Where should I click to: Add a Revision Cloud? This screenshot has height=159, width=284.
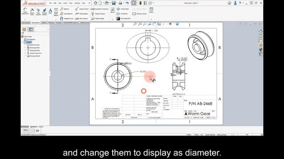pyautogui.click(x=139, y=14)
